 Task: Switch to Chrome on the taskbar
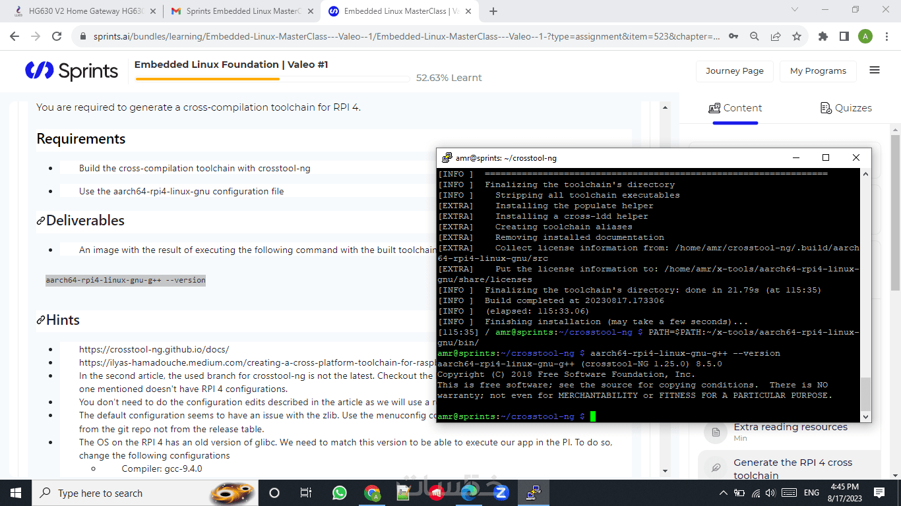372,493
